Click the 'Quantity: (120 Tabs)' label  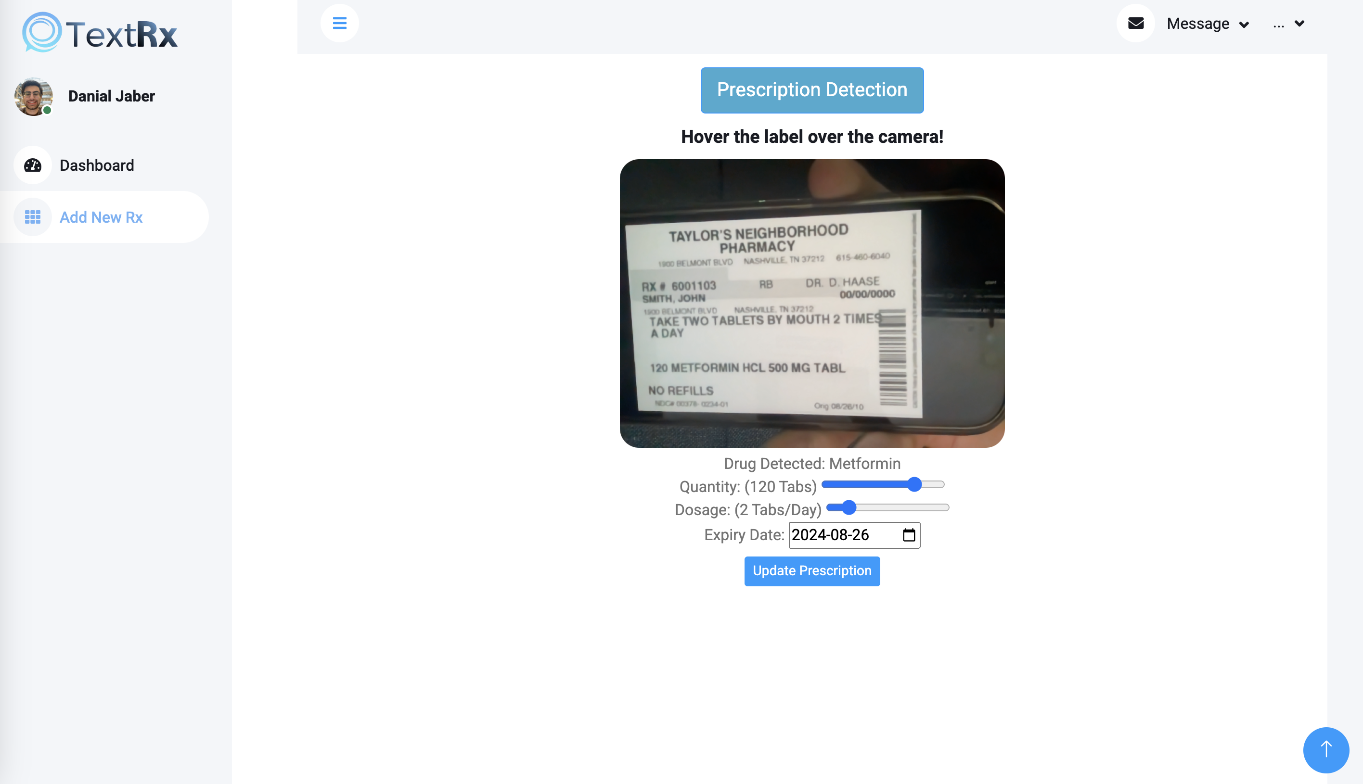[x=748, y=487]
